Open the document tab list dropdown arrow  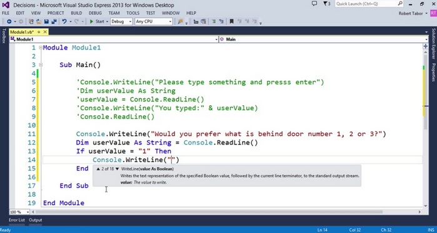[426, 32]
